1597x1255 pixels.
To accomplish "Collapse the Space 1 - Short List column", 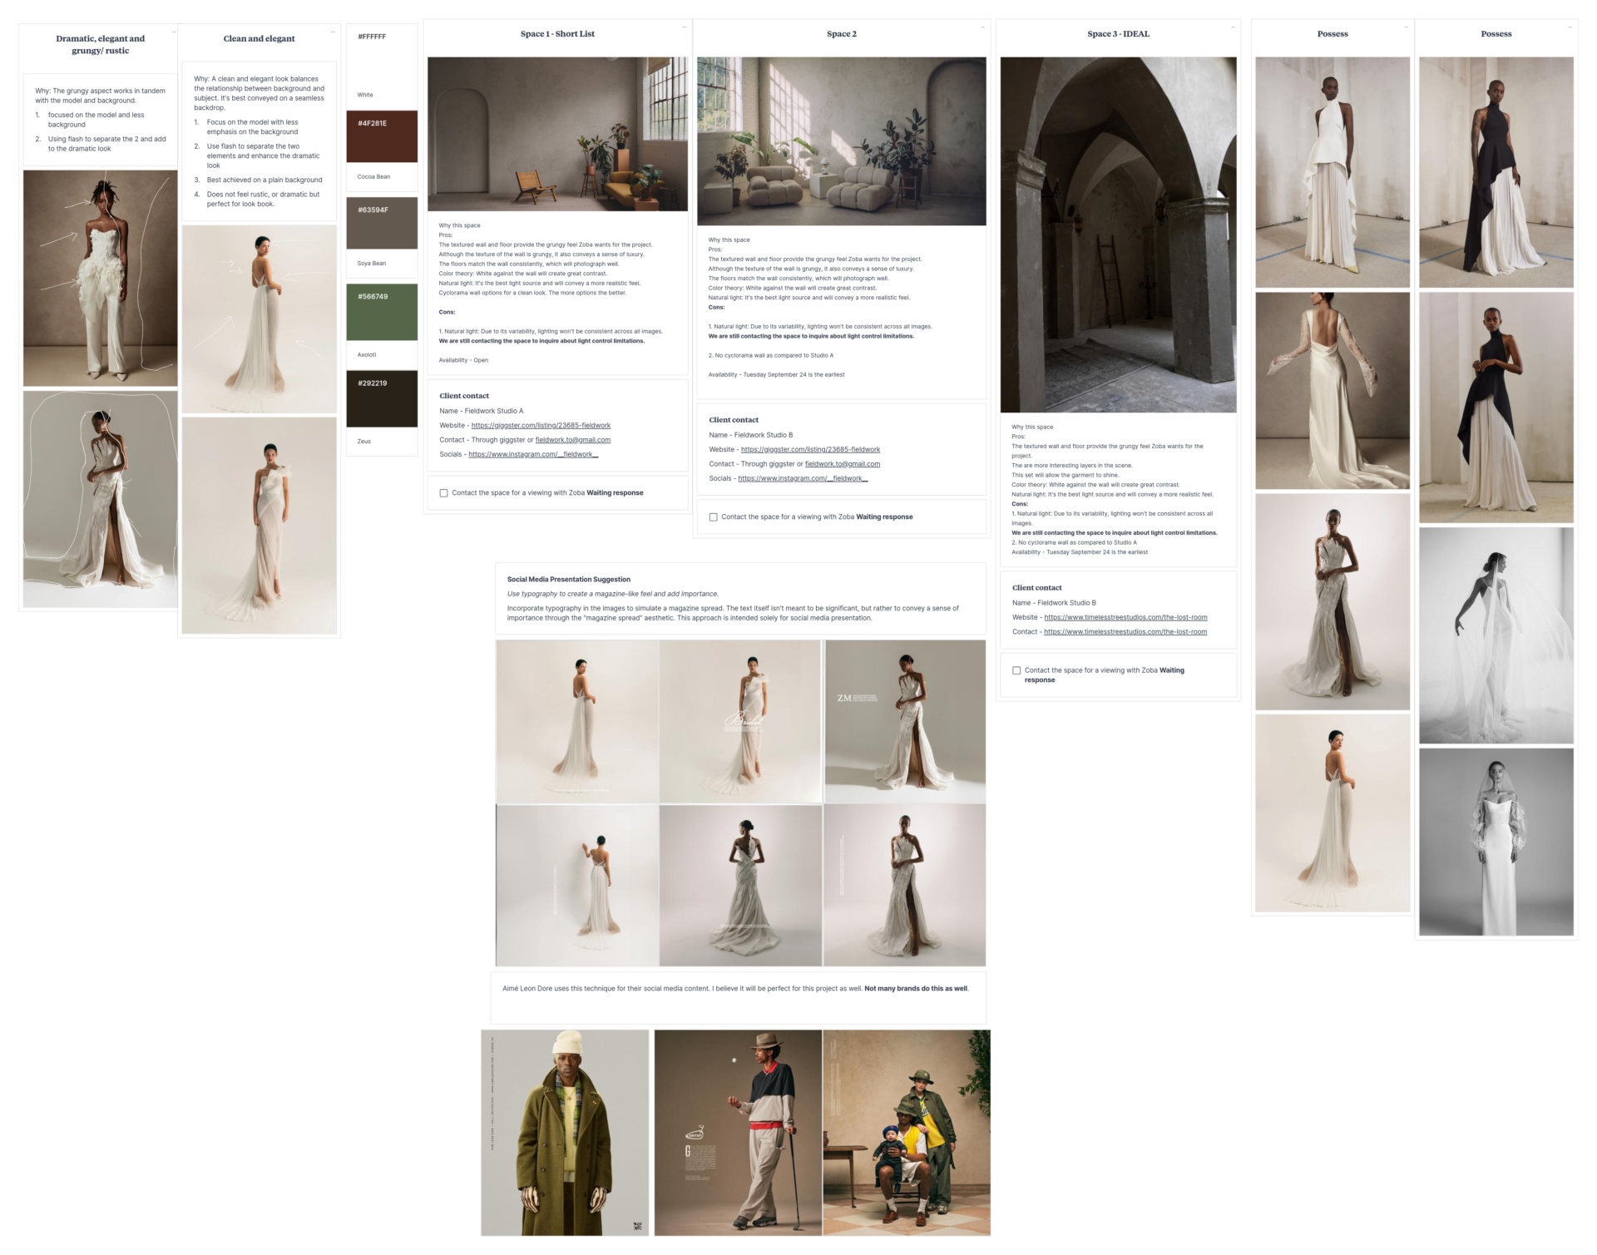I will coord(684,27).
